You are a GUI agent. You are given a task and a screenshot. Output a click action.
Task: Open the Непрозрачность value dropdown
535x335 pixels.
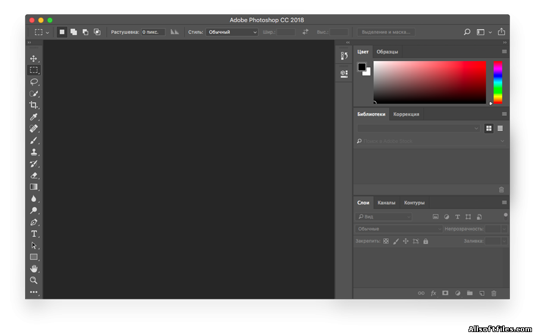click(503, 229)
